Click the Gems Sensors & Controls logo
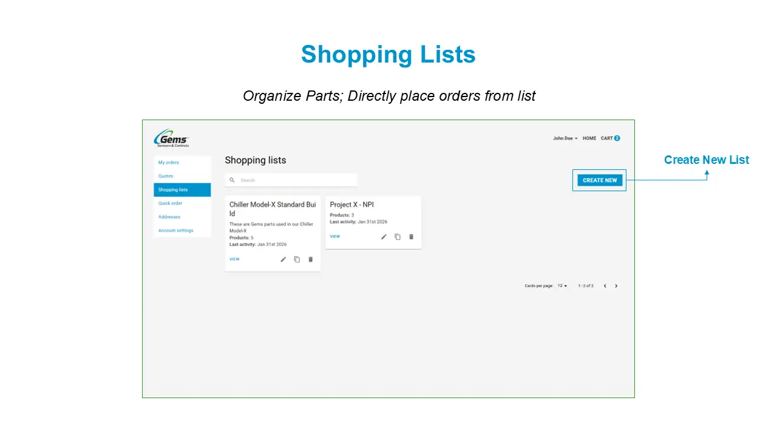This screenshot has width=777, height=437. pyautogui.click(x=171, y=138)
